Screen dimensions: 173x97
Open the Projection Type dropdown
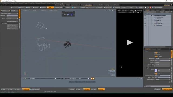click(162, 64)
